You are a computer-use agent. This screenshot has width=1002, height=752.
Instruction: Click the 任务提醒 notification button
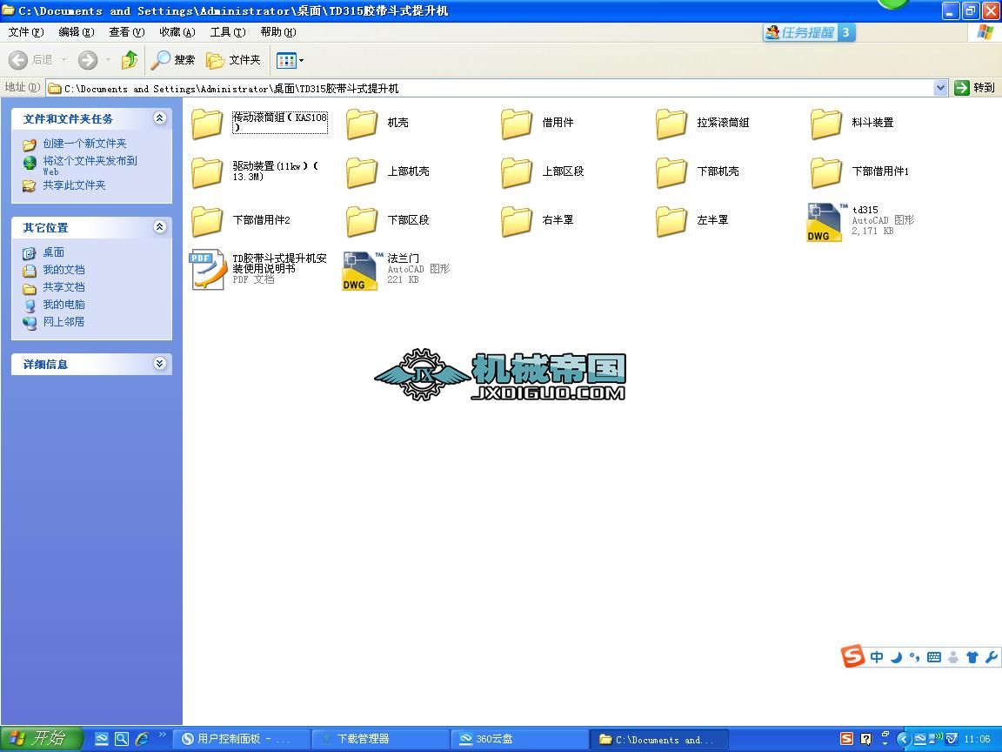809,32
